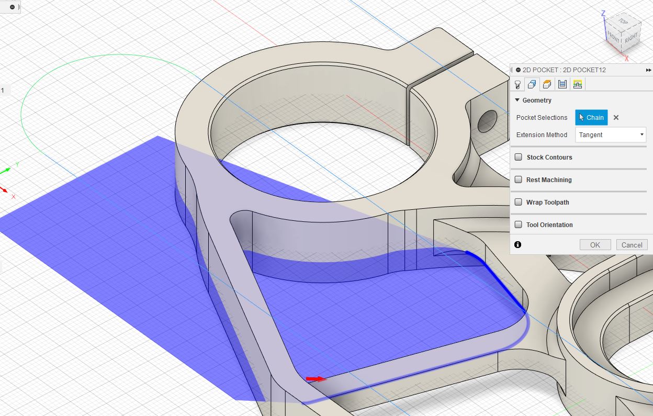Screen dimensions: 653x416
Task: Activate the Chain selection button
Action: (591, 117)
